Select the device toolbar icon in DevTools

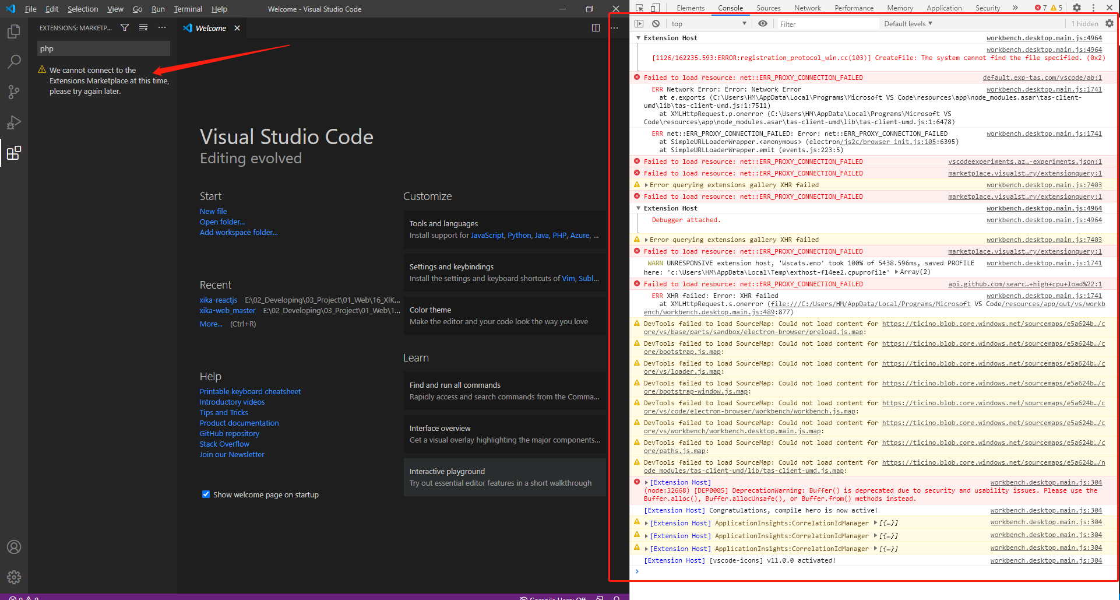[x=655, y=8]
